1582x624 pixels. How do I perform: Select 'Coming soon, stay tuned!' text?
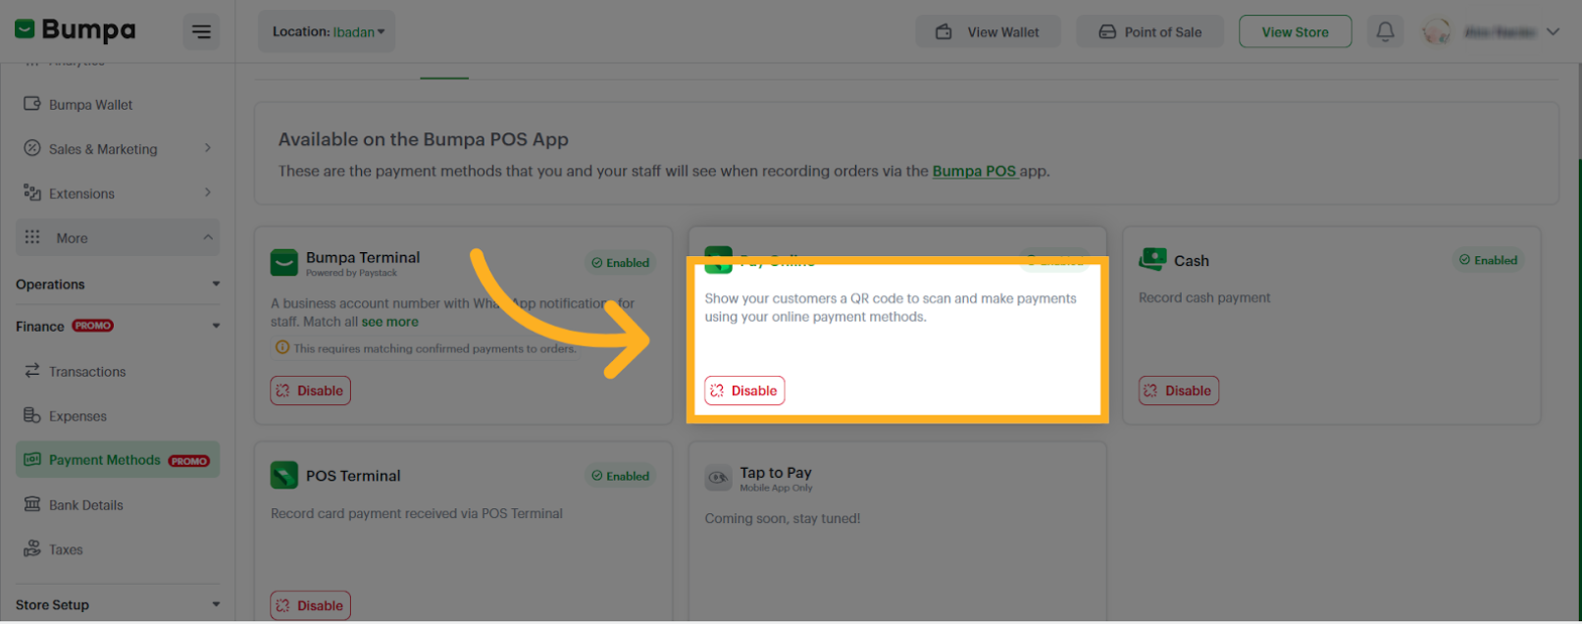[783, 519]
